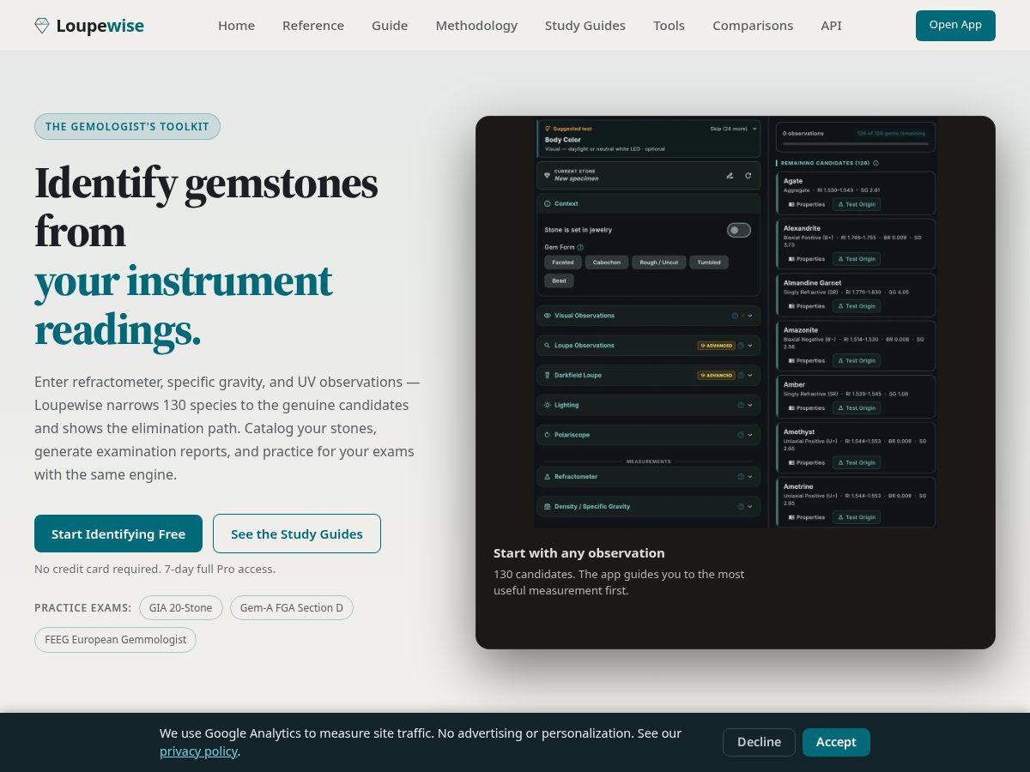Open the Comparisons nav item
This screenshot has height=772, width=1030.
pos(753,26)
